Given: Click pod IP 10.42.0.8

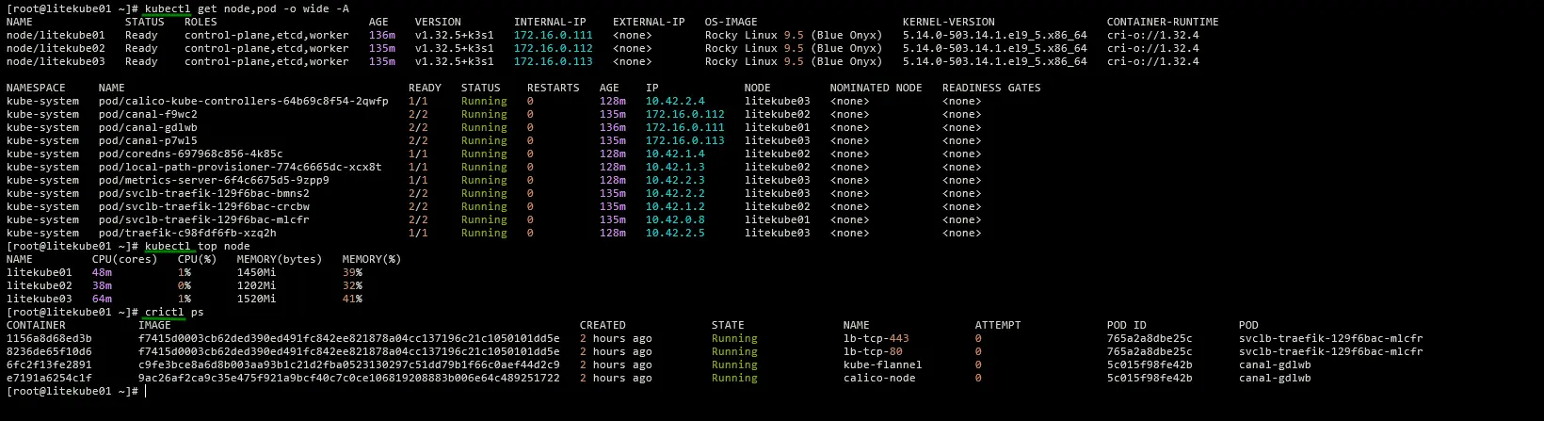Looking at the screenshot, I should point(675,219).
